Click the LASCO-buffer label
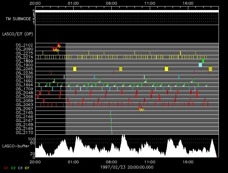This screenshot has height=173, width=228. (16, 146)
